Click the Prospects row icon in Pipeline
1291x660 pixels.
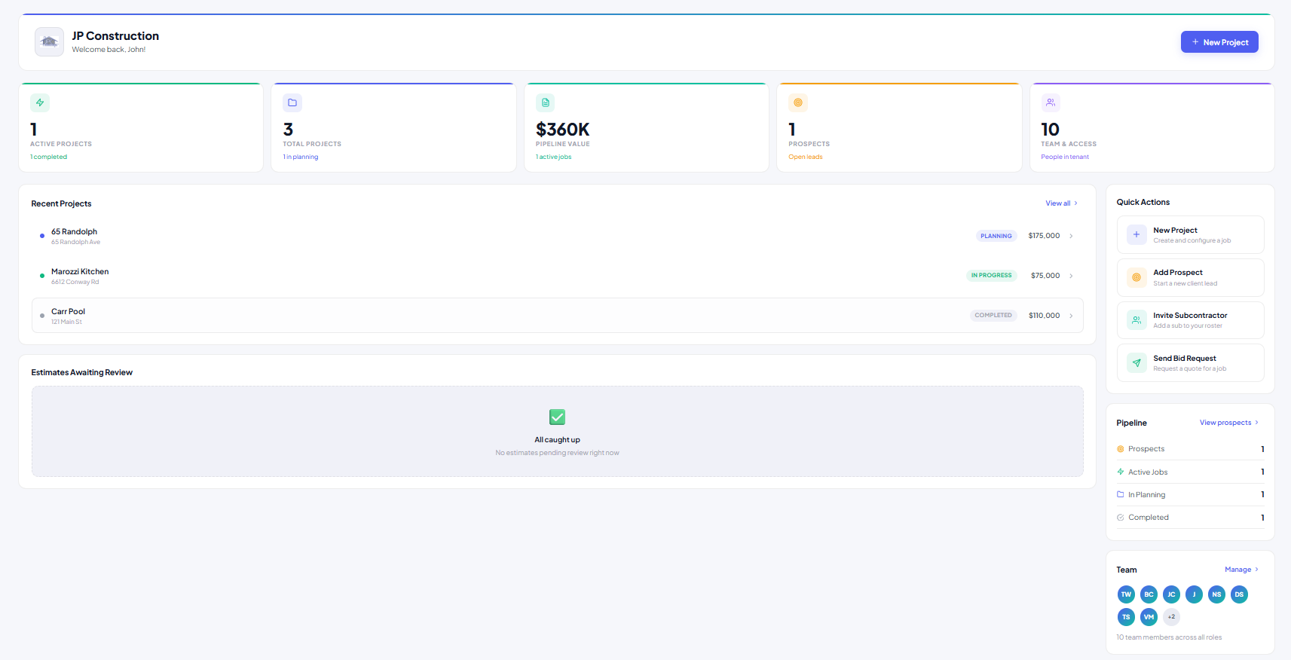click(x=1121, y=449)
